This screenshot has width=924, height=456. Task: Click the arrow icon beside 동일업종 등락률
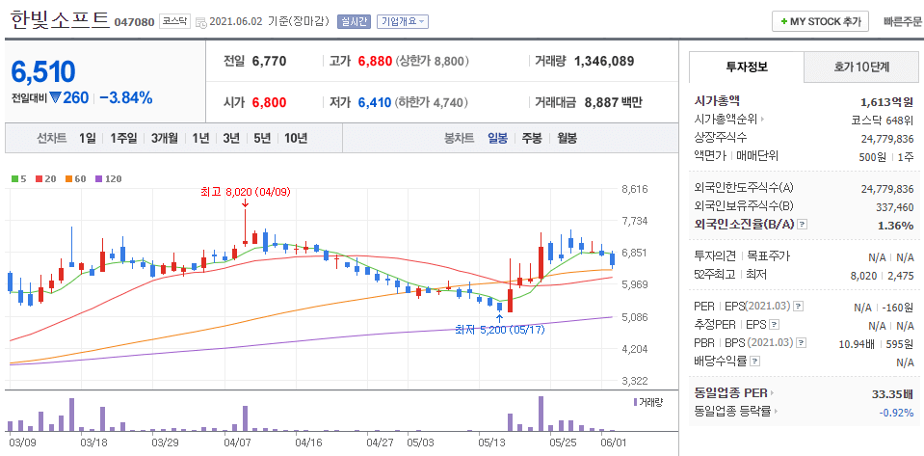(775, 411)
